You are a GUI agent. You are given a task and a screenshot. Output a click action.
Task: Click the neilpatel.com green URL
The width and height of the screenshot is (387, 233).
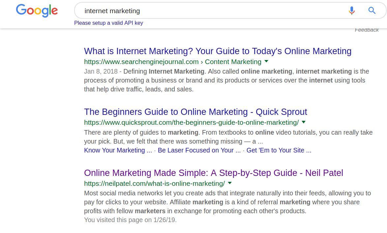[x=154, y=183]
